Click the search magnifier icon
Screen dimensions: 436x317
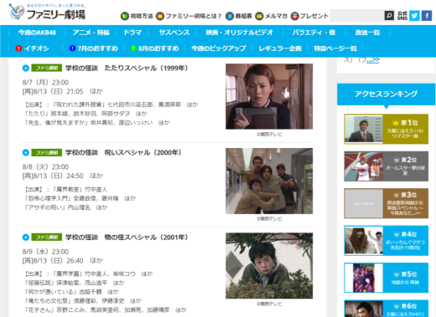tap(389, 16)
